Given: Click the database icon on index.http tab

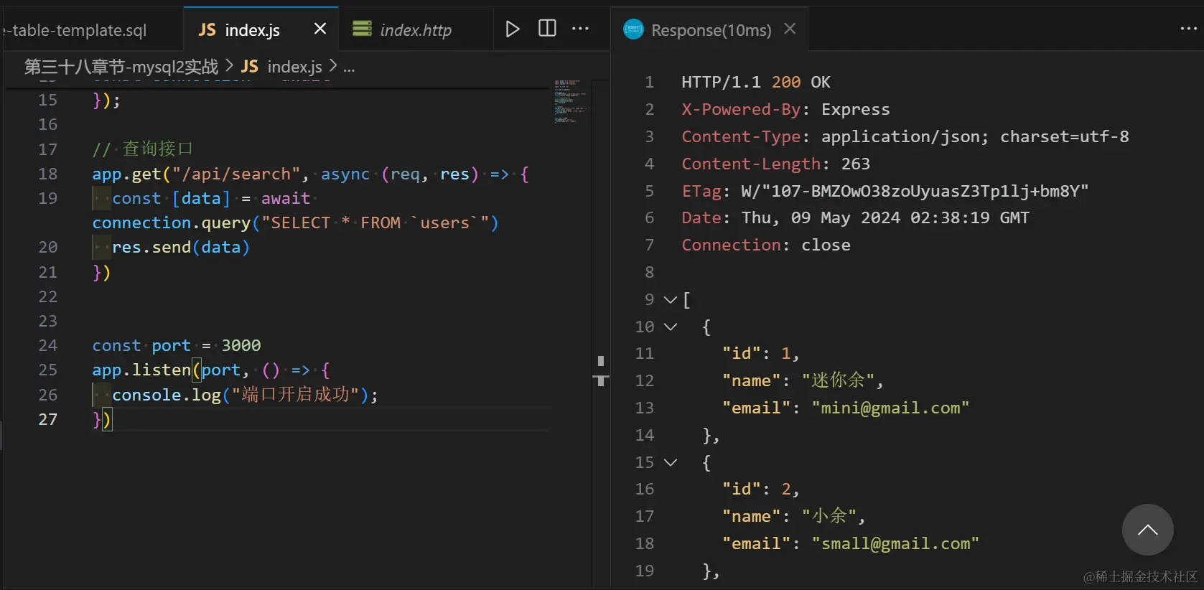Looking at the screenshot, I should click(x=362, y=29).
